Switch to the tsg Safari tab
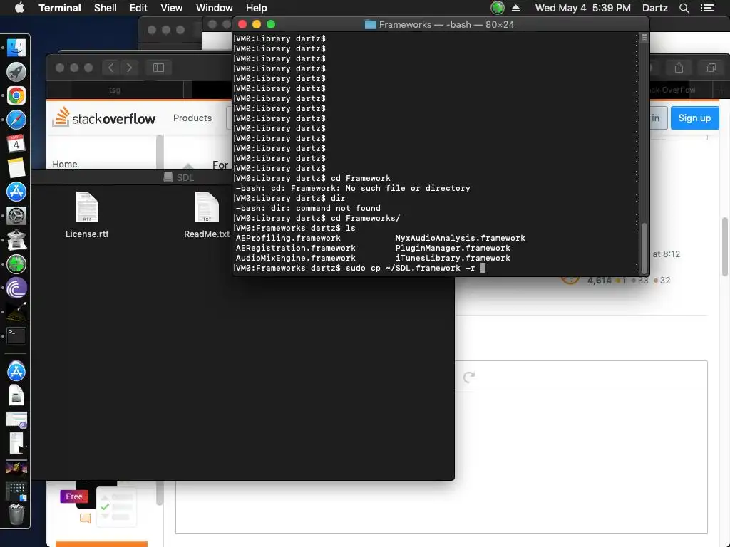This screenshot has height=547, width=730. point(115,90)
